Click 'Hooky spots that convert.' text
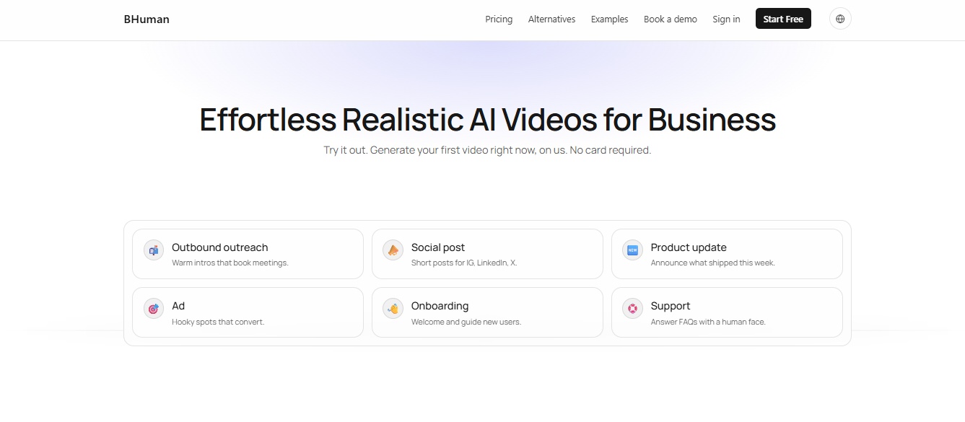965x422 pixels. 218,322
